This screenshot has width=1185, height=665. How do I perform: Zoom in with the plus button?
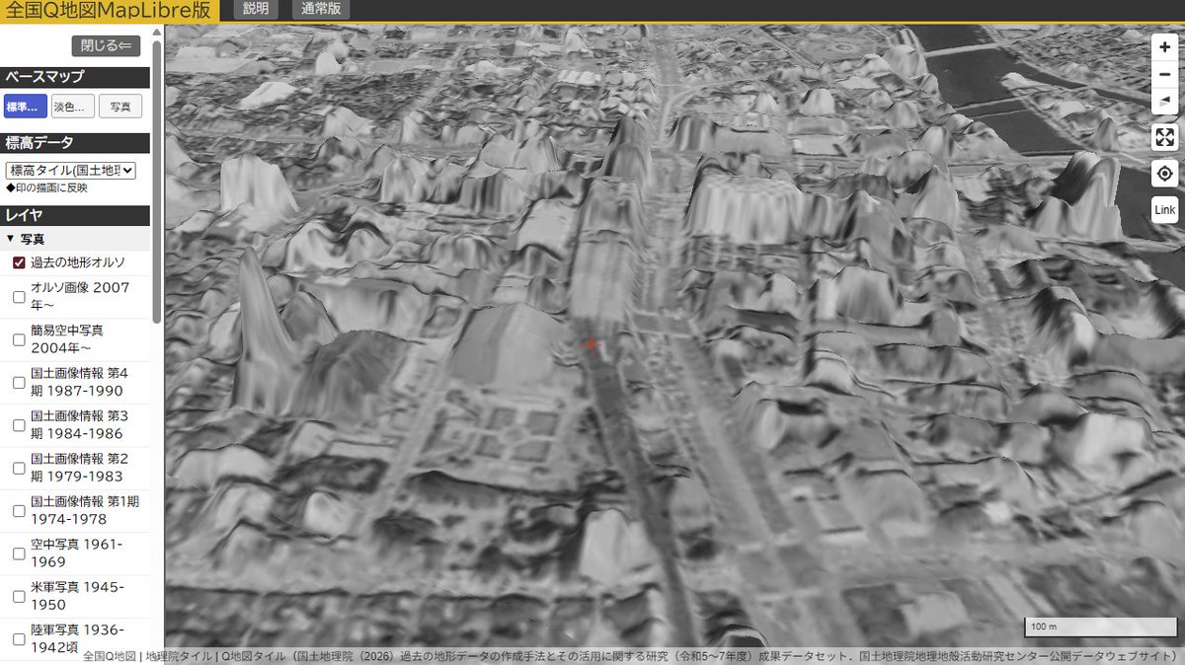click(x=1165, y=46)
